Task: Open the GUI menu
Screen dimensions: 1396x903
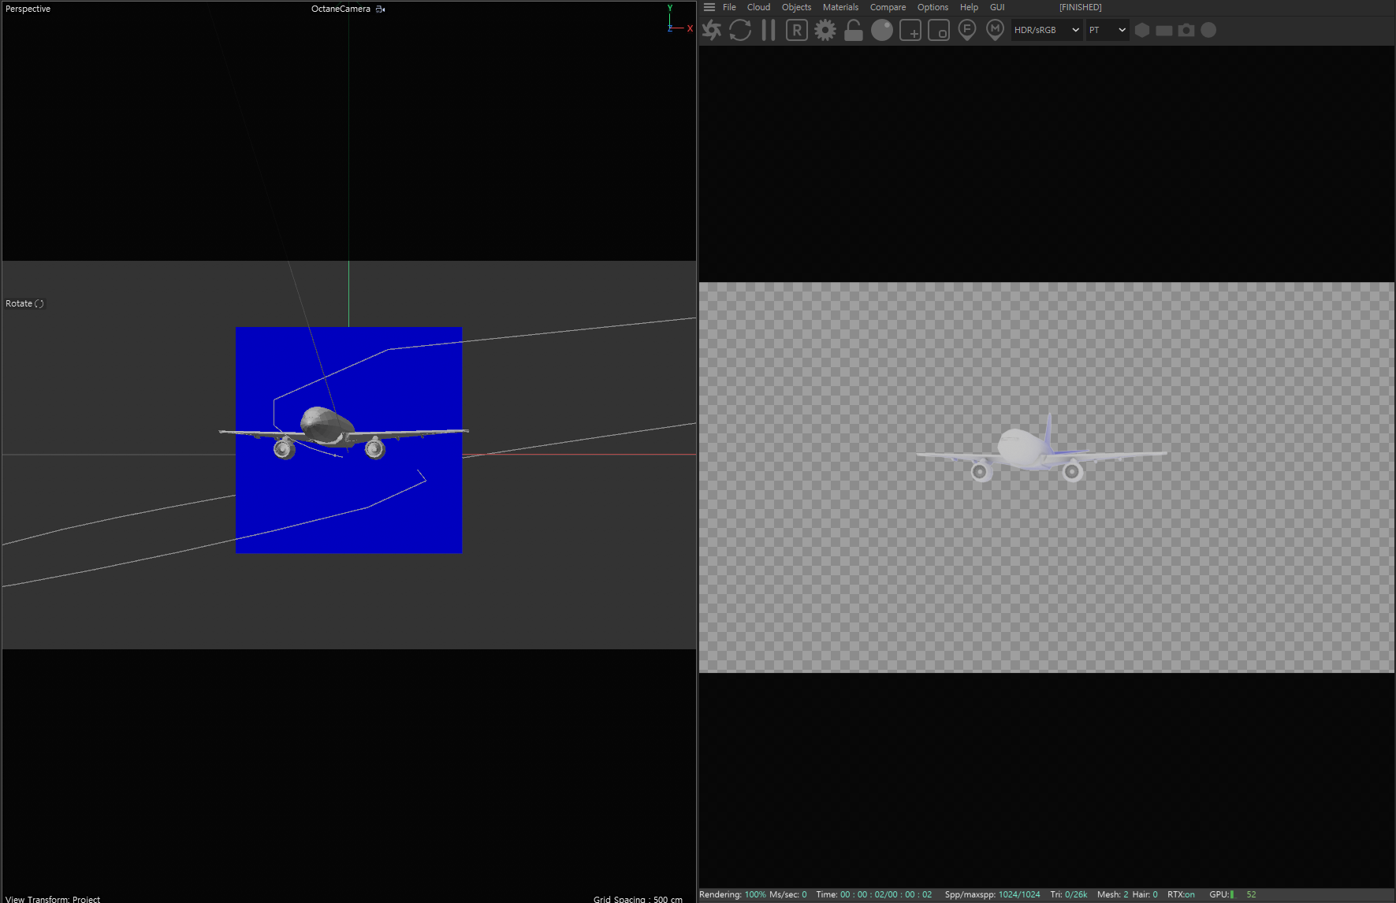Action: [997, 7]
